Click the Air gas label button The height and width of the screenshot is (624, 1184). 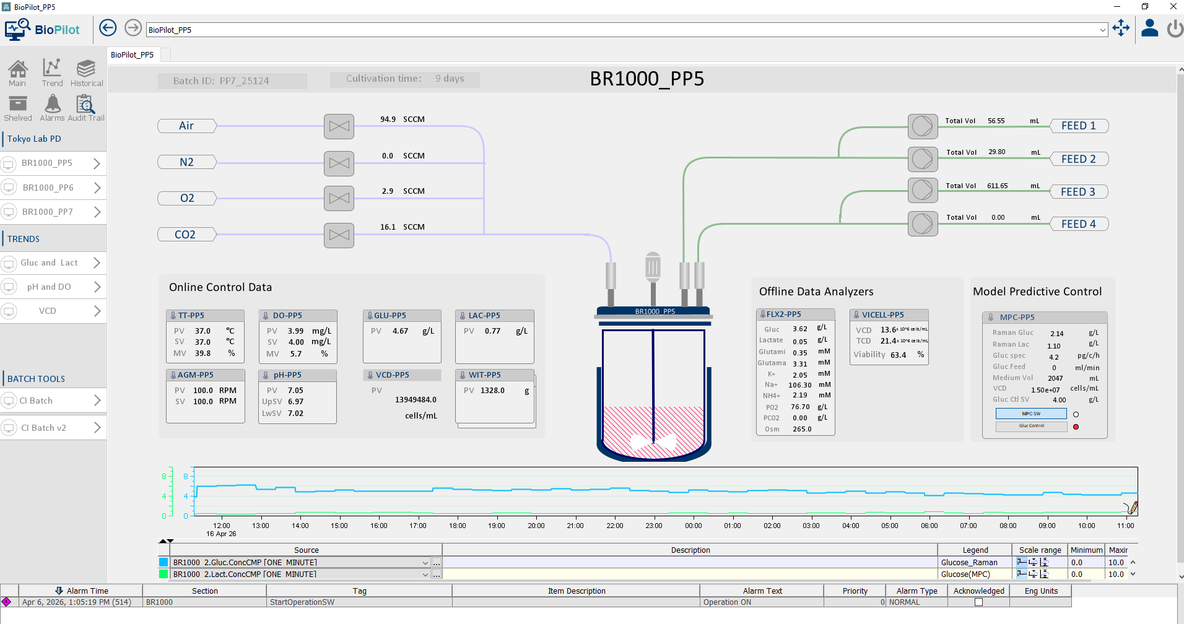(x=187, y=126)
